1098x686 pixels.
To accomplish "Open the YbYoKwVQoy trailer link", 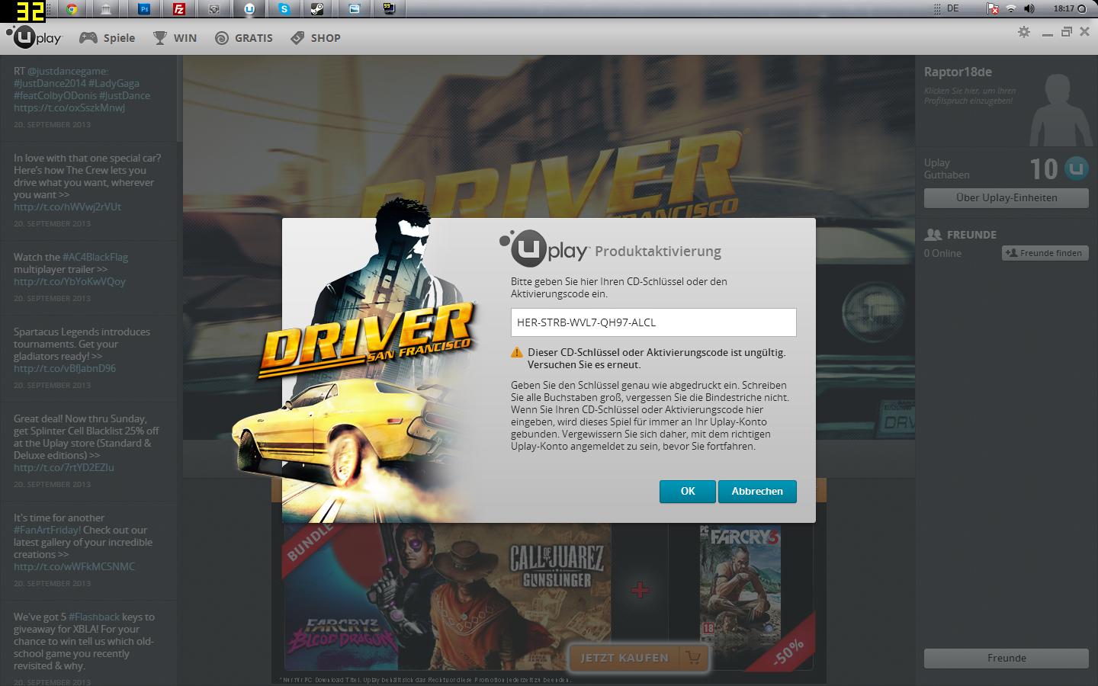I will [x=69, y=281].
